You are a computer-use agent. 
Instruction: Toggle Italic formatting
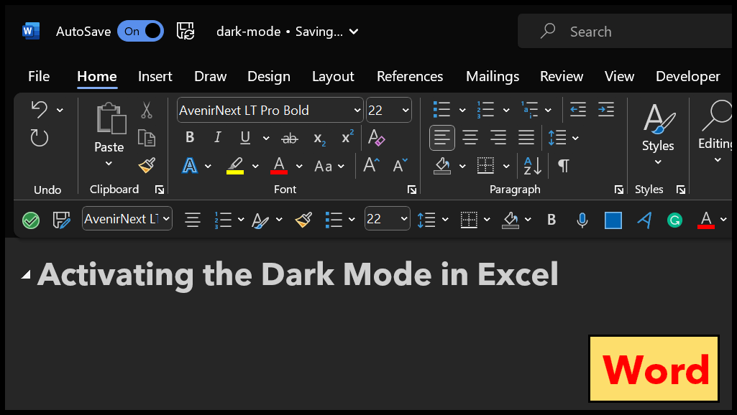(x=217, y=137)
